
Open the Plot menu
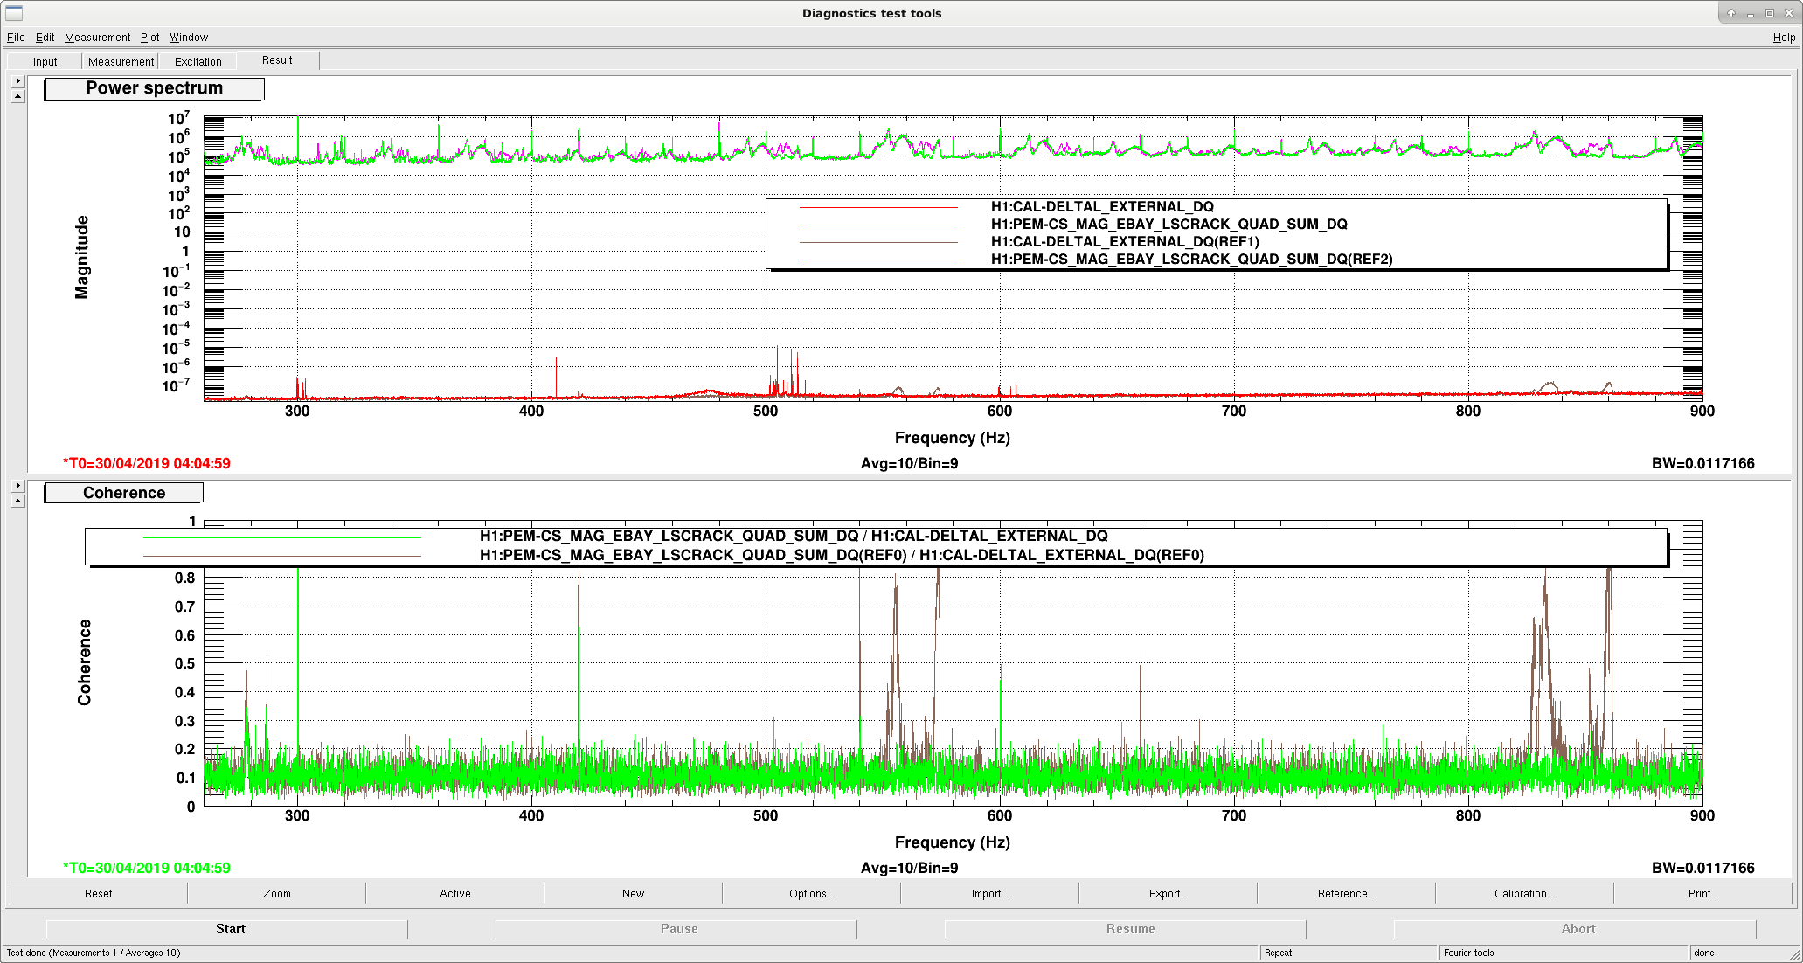tap(150, 38)
